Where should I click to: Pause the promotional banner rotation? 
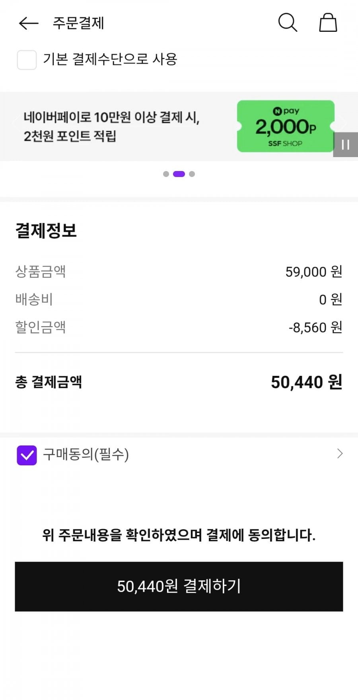coord(345,145)
